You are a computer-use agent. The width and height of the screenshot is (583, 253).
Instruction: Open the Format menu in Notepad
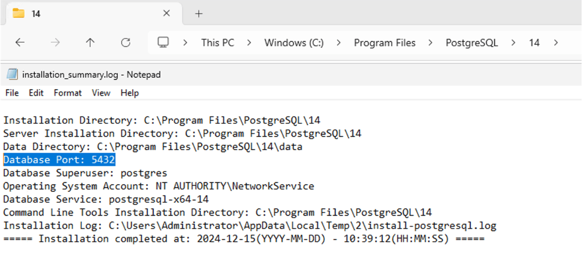pyautogui.click(x=68, y=93)
